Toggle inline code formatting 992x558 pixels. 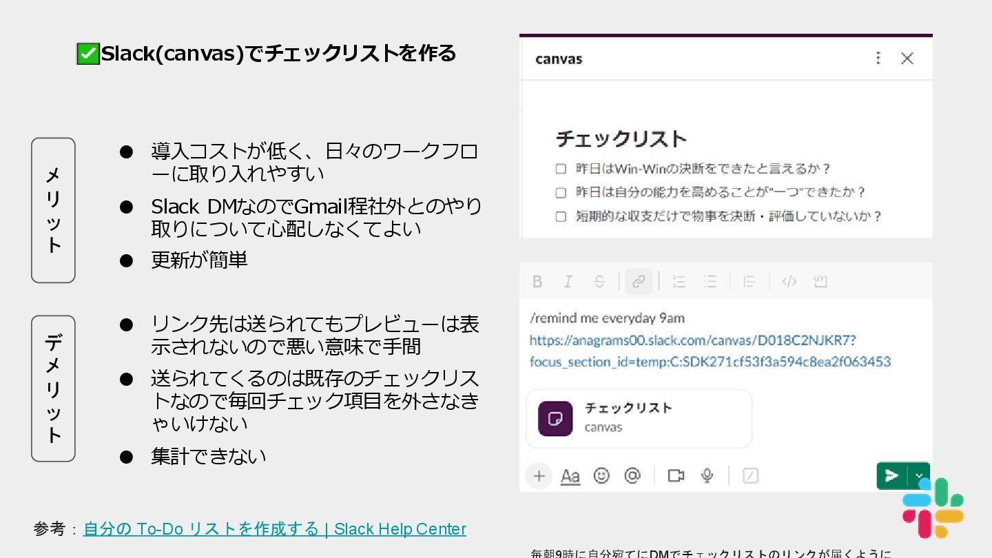pos(789,281)
